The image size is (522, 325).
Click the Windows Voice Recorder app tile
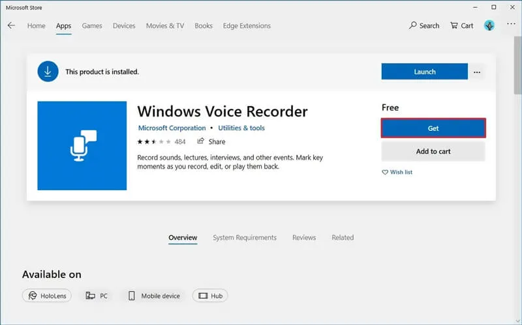[x=82, y=146]
